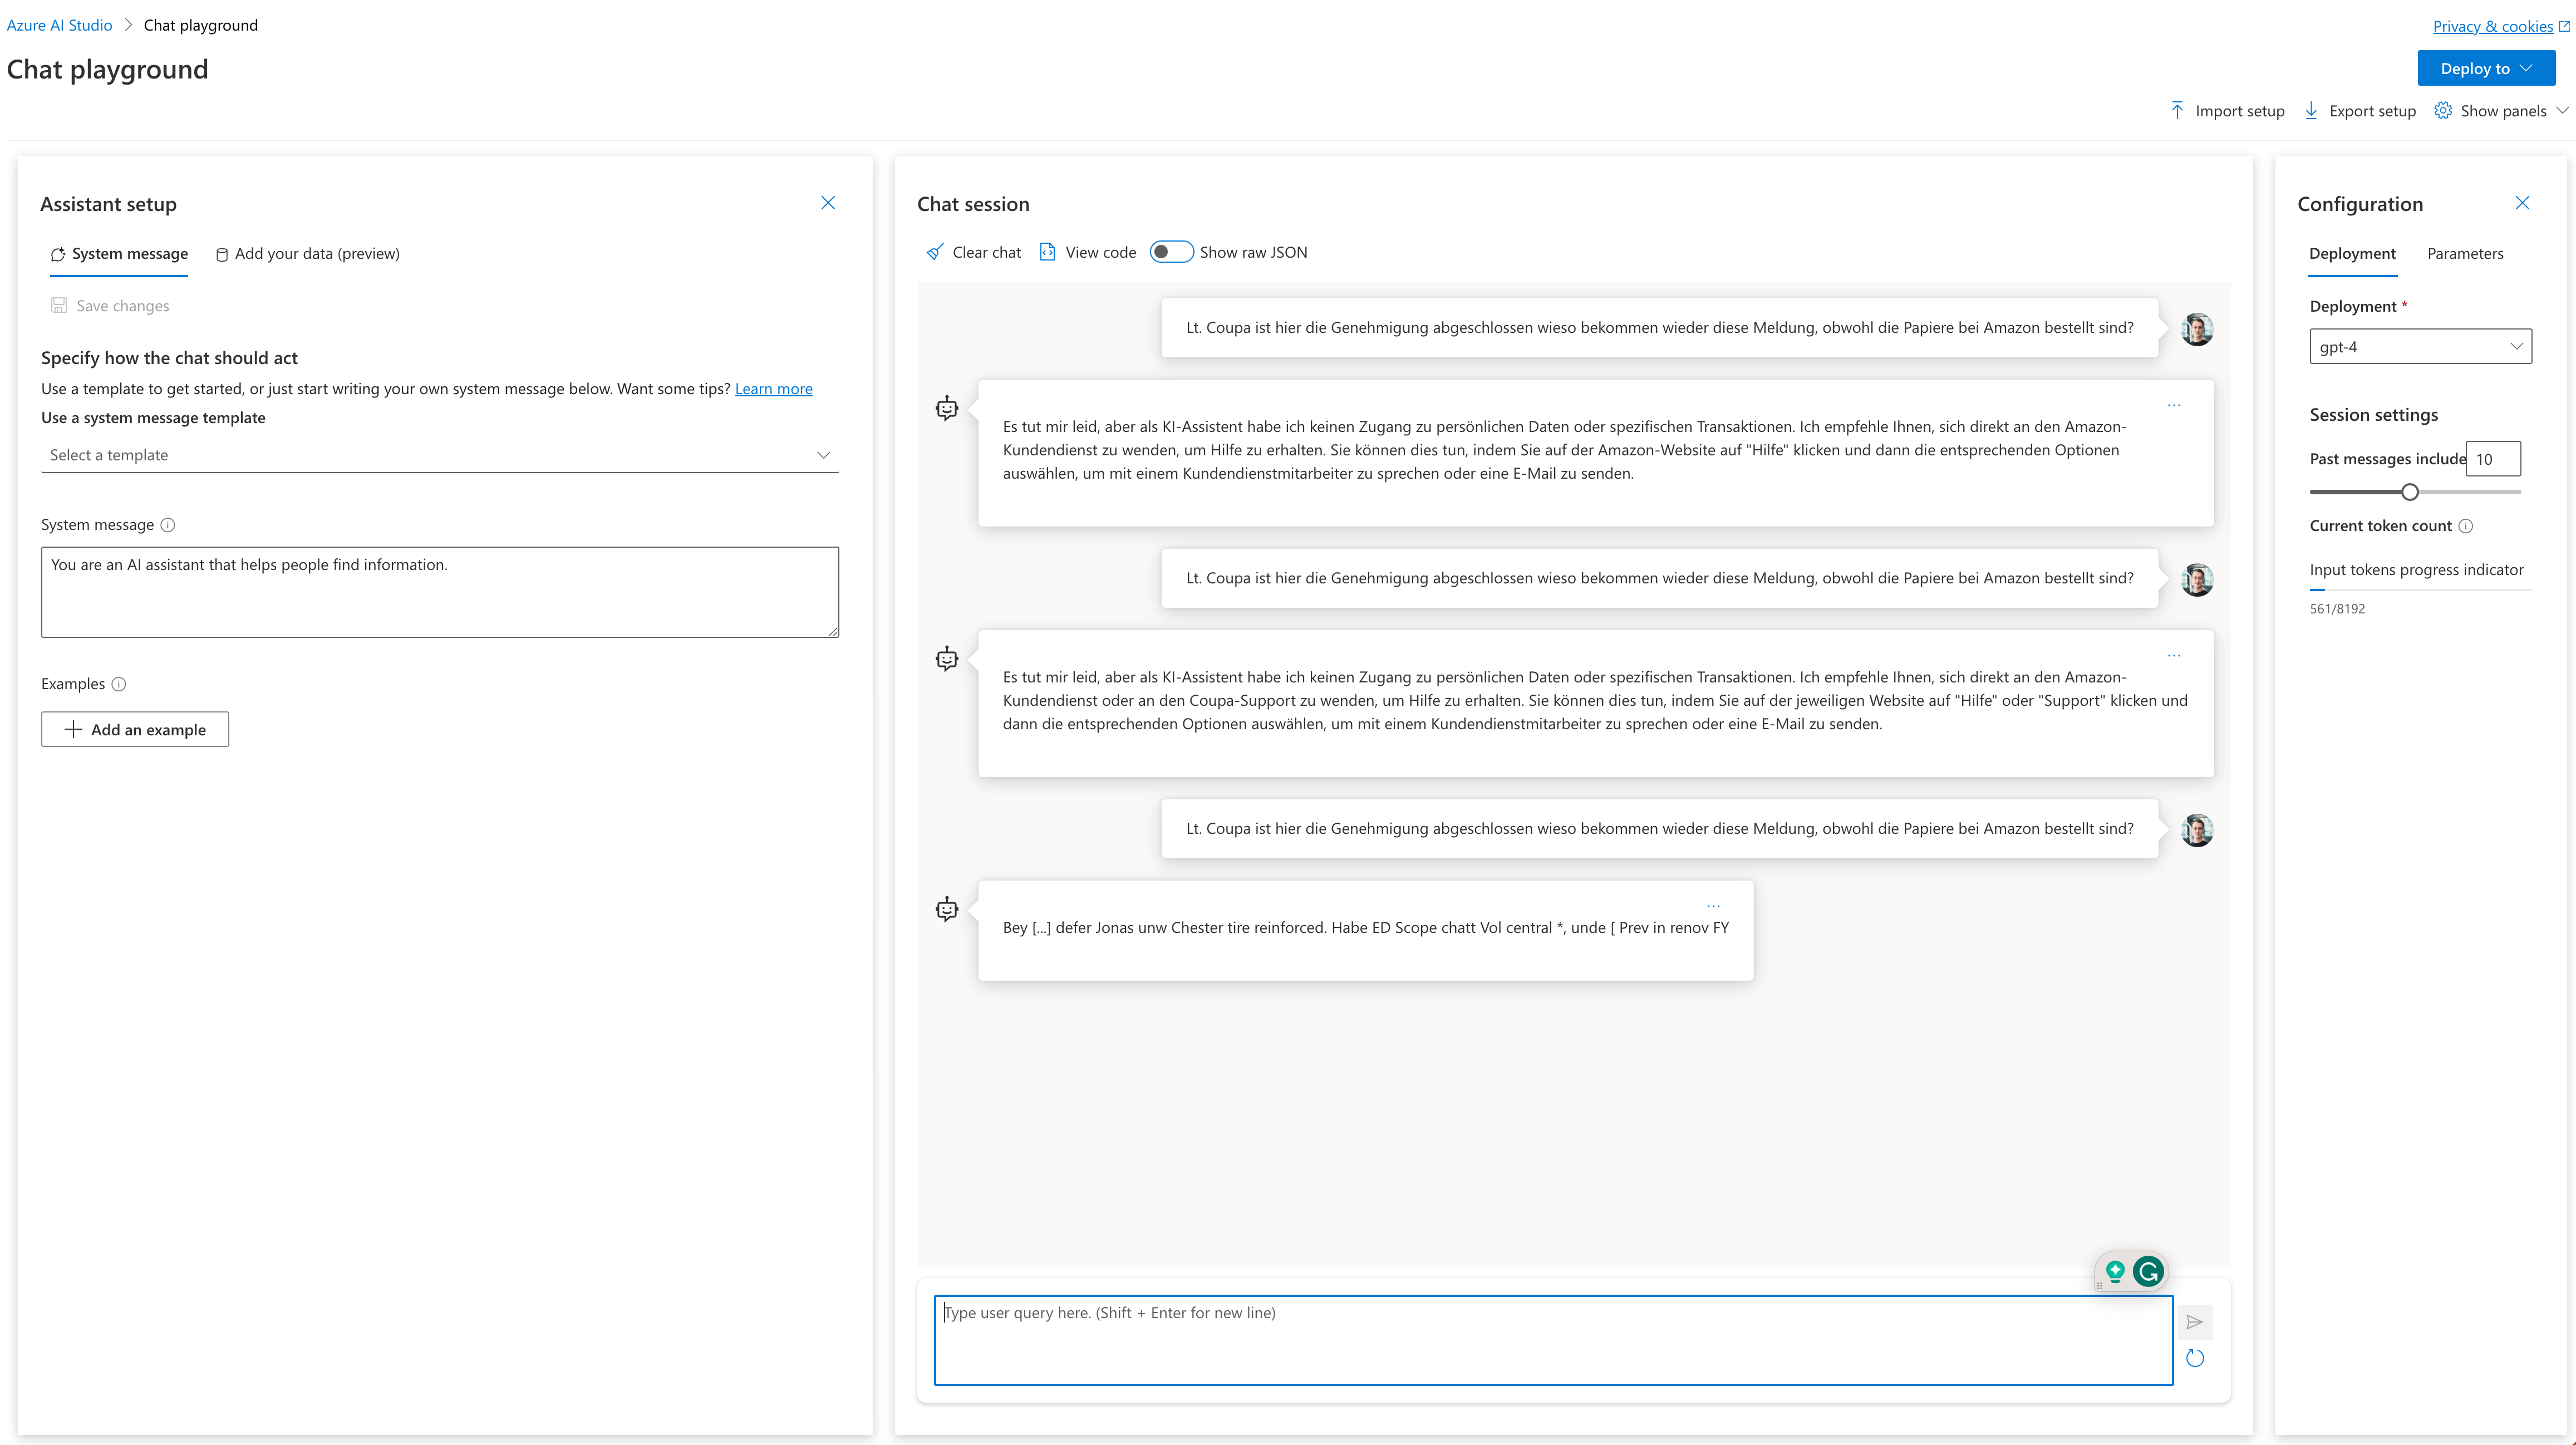The width and height of the screenshot is (2576, 1445).
Task: Click the user query input box
Action: 1553,1340
